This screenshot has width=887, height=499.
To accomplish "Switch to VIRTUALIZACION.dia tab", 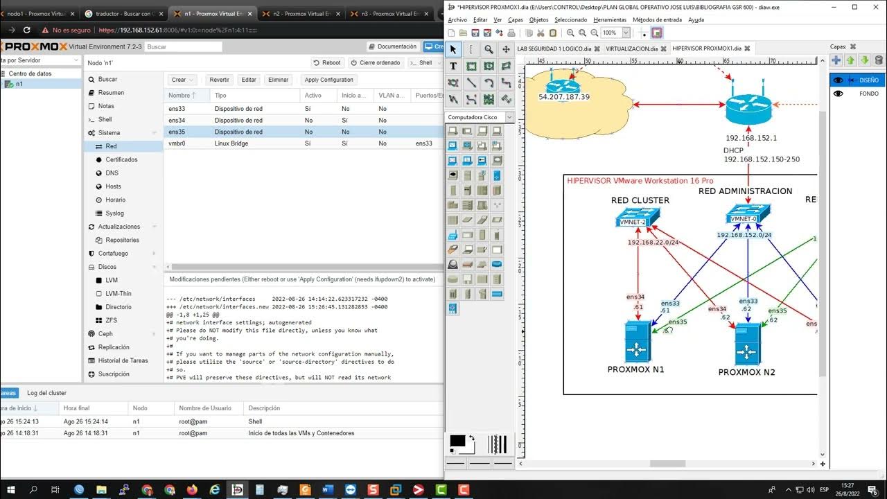I will pos(632,49).
